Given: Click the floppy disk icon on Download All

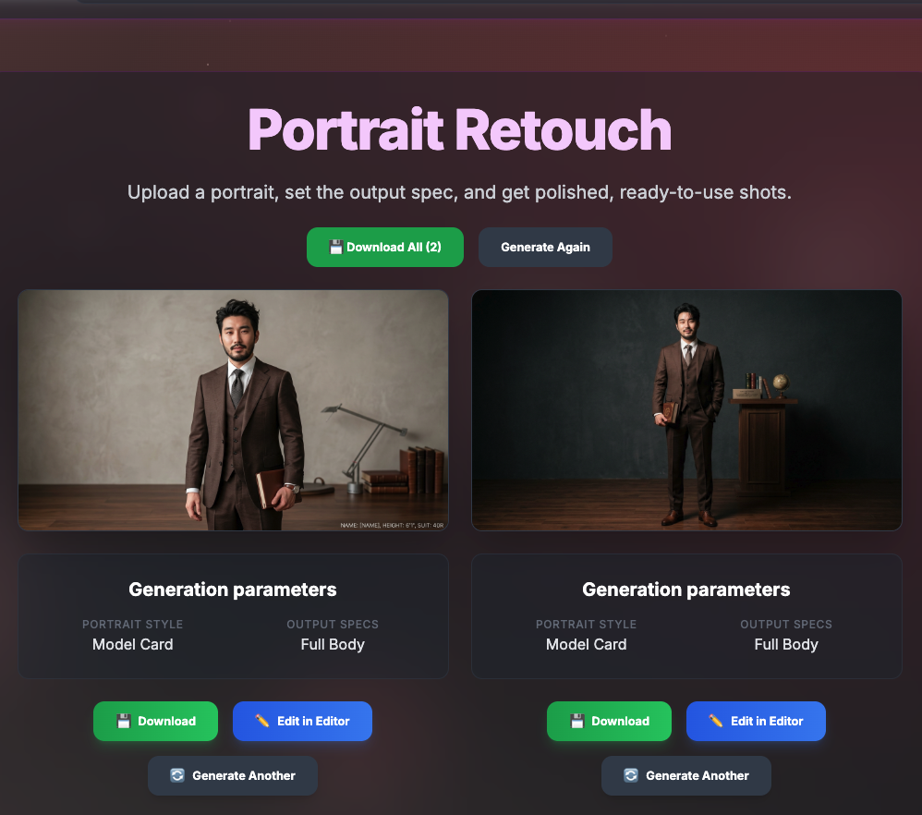Looking at the screenshot, I should (335, 248).
